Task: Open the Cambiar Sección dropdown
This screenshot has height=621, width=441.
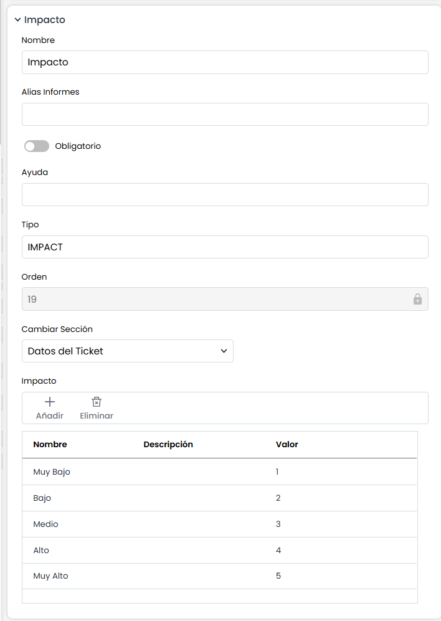Action: pos(127,351)
